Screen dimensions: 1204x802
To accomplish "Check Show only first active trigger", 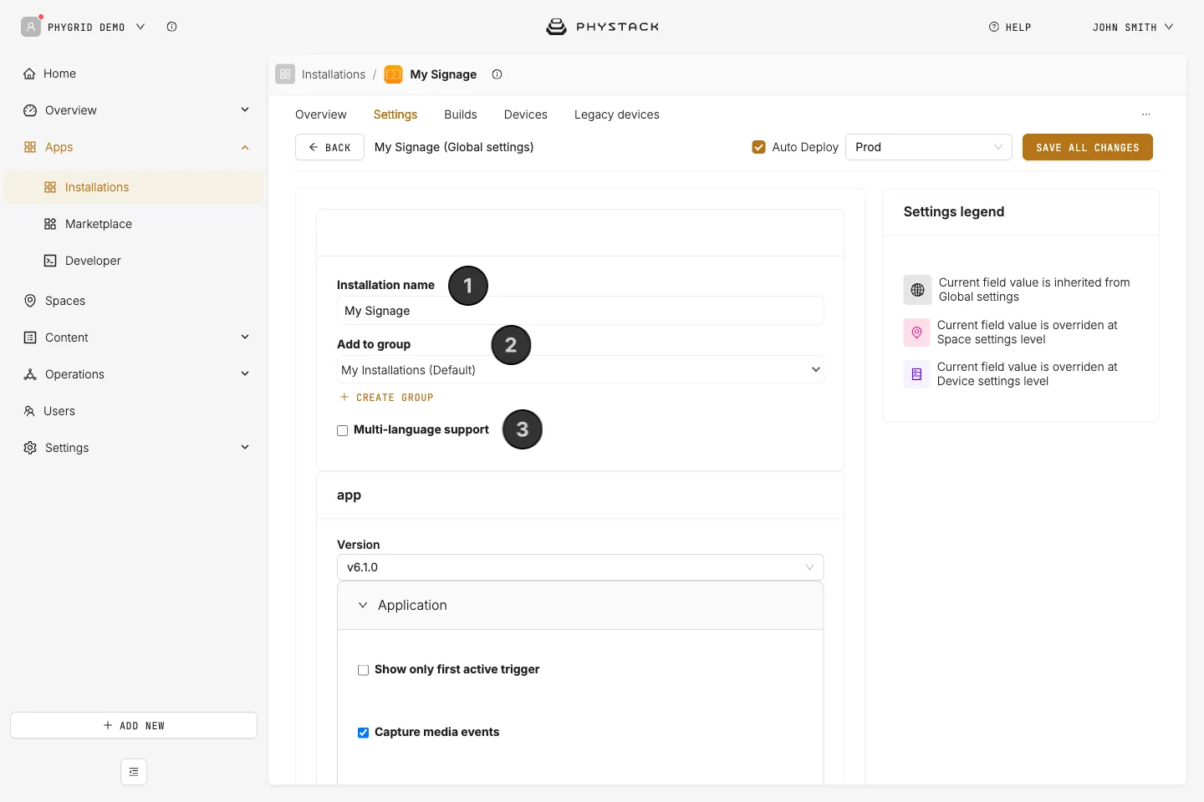I will tap(363, 670).
